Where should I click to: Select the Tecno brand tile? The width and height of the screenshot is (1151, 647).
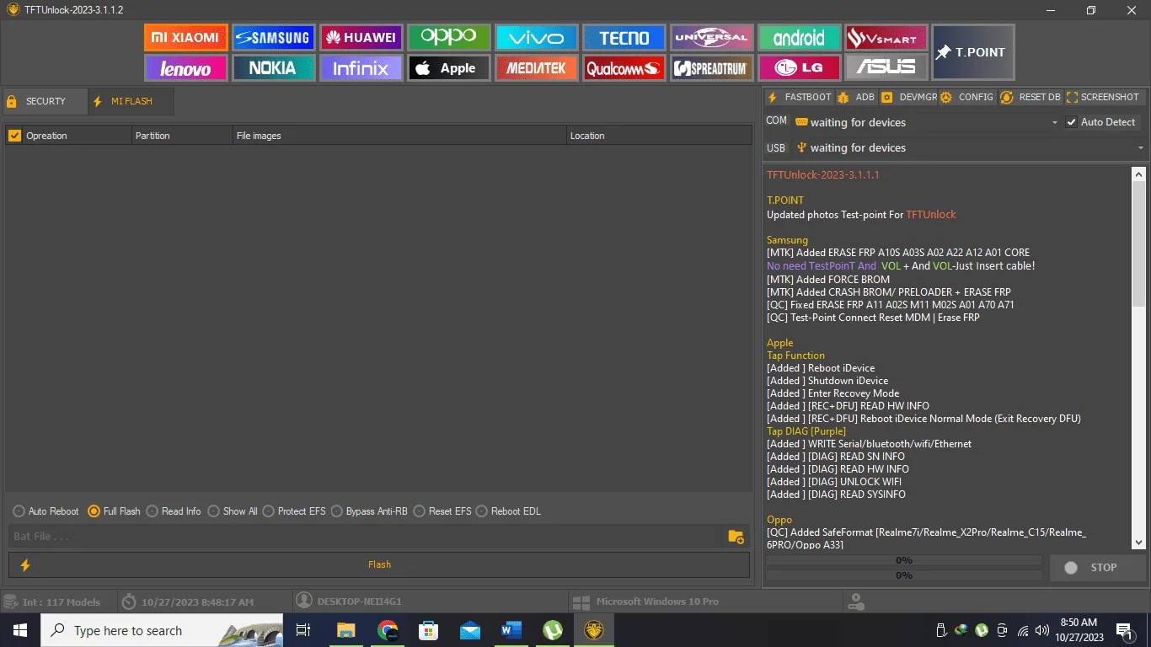coord(624,38)
